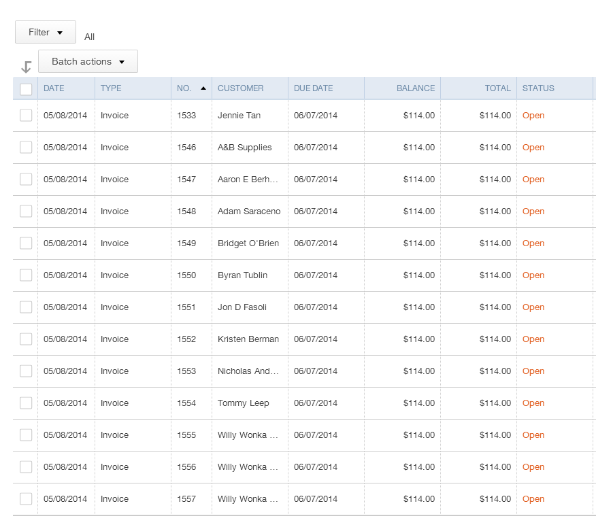Viewport: 596px width, 527px height.
Task: Click customer Kristen Berman
Action: [x=248, y=339]
